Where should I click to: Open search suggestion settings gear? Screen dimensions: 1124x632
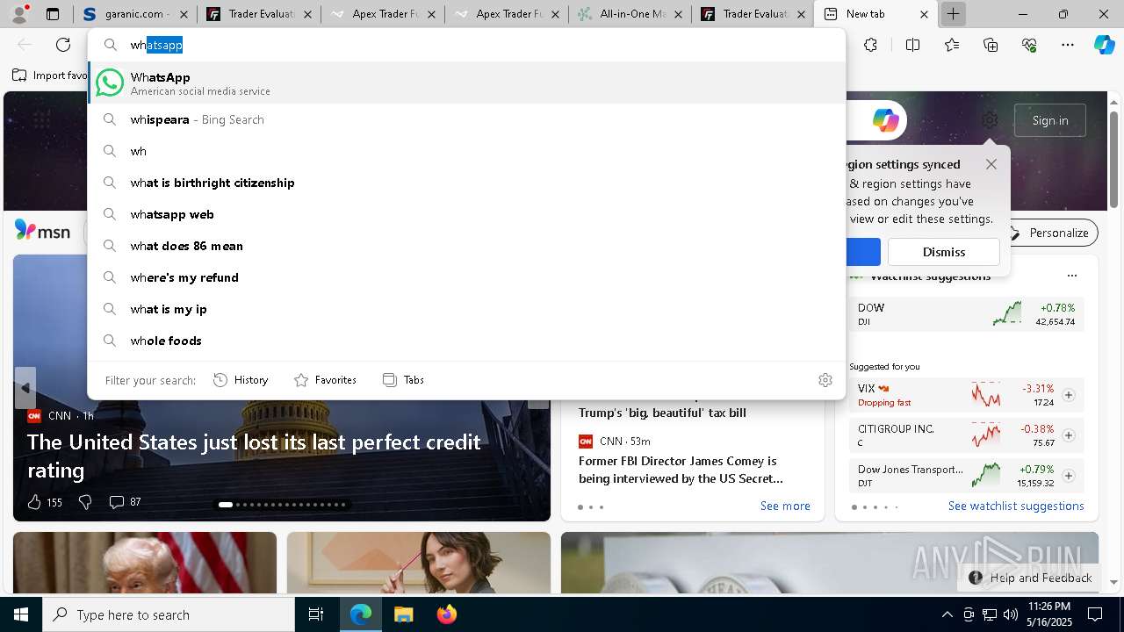(x=825, y=380)
